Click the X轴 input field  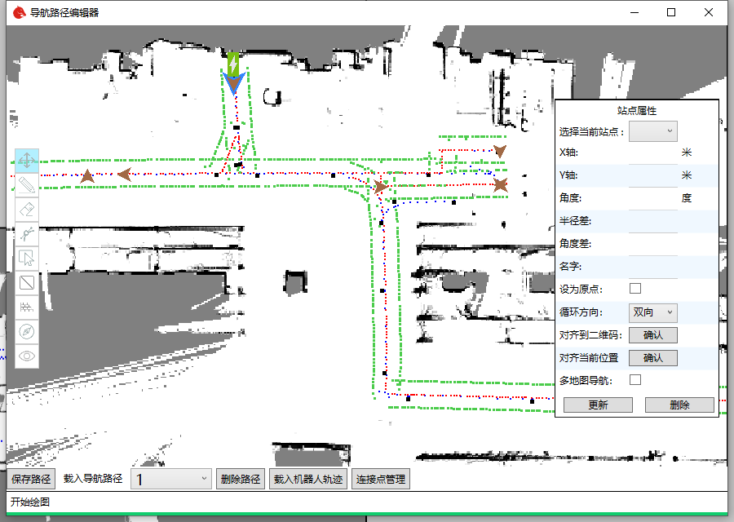pos(652,153)
